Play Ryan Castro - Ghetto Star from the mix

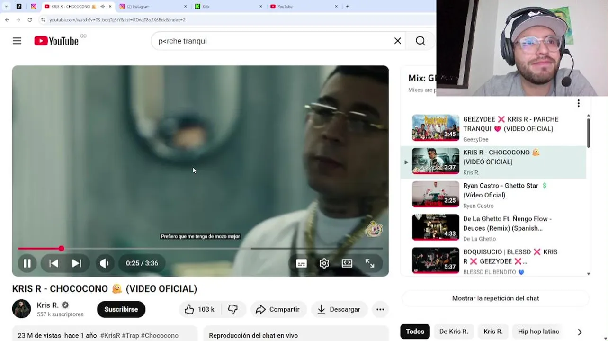493,195
